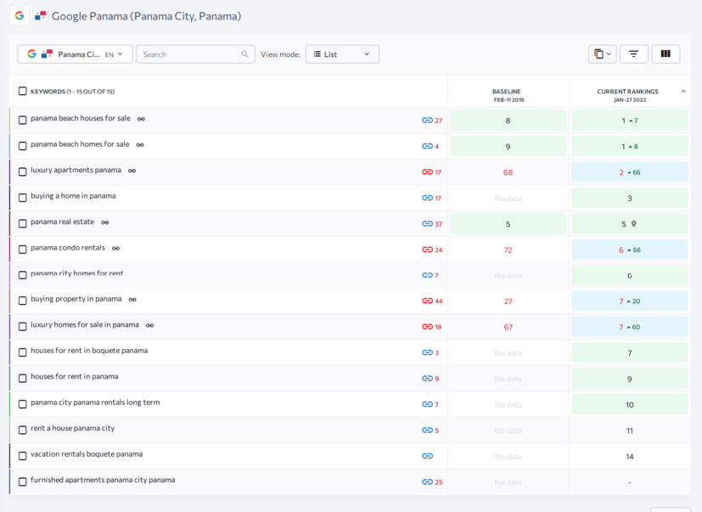Screen dimensions: 702x512
Task: Select checkbox for vacation rentals boquete panama
Action: click(x=22, y=456)
